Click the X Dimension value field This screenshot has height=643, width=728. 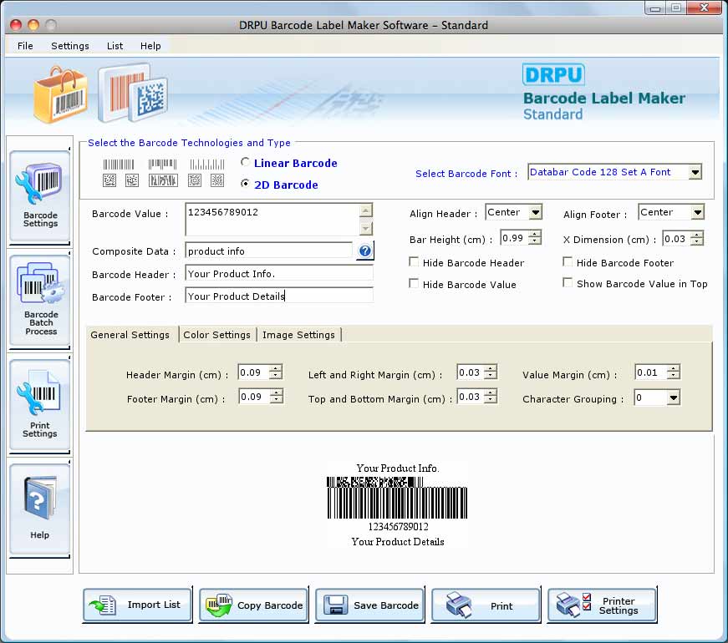pyautogui.click(x=676, y=239)
